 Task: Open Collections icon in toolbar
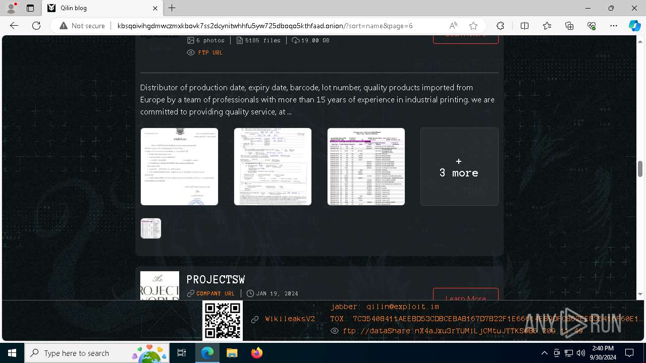569,26
